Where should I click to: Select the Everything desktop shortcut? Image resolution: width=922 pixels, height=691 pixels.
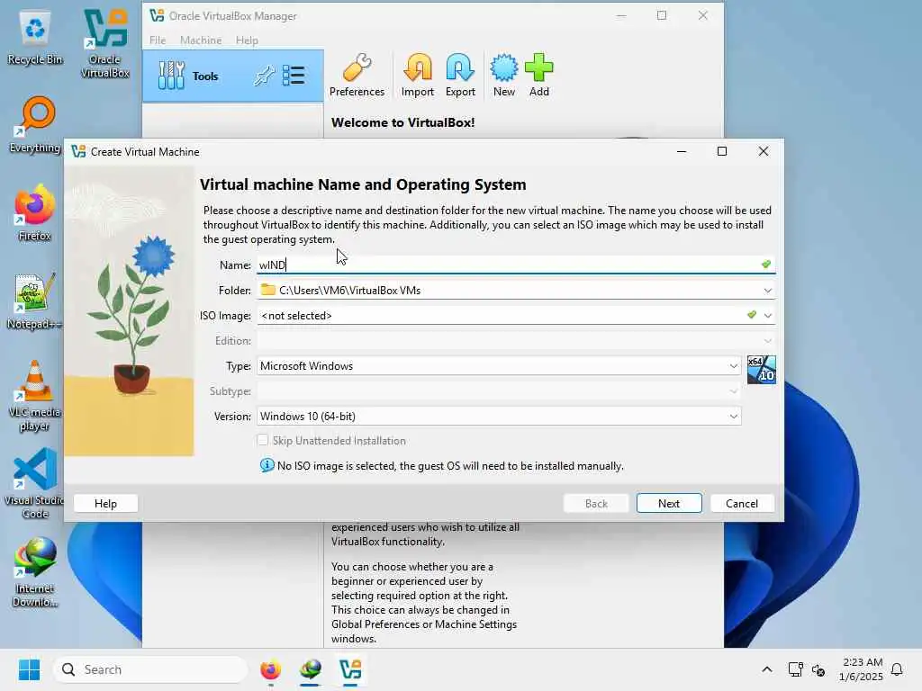tap(35, 124)
